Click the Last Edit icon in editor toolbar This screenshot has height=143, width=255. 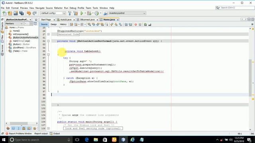[x=71, y=25]
